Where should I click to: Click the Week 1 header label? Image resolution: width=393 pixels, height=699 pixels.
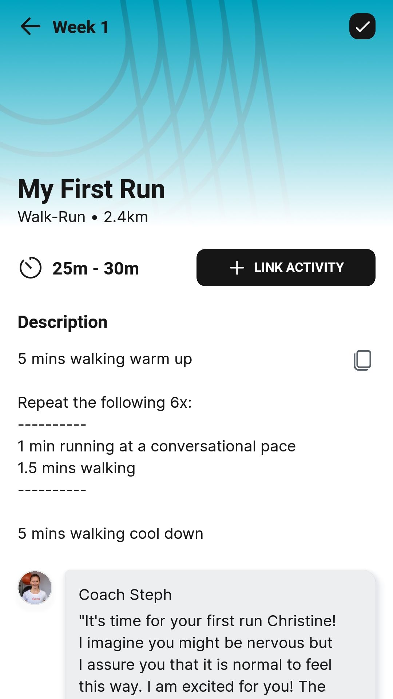point(80,27)
